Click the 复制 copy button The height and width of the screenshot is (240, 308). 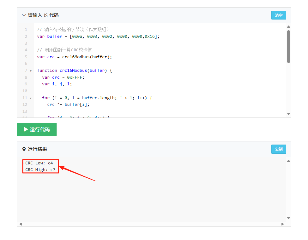279,149
